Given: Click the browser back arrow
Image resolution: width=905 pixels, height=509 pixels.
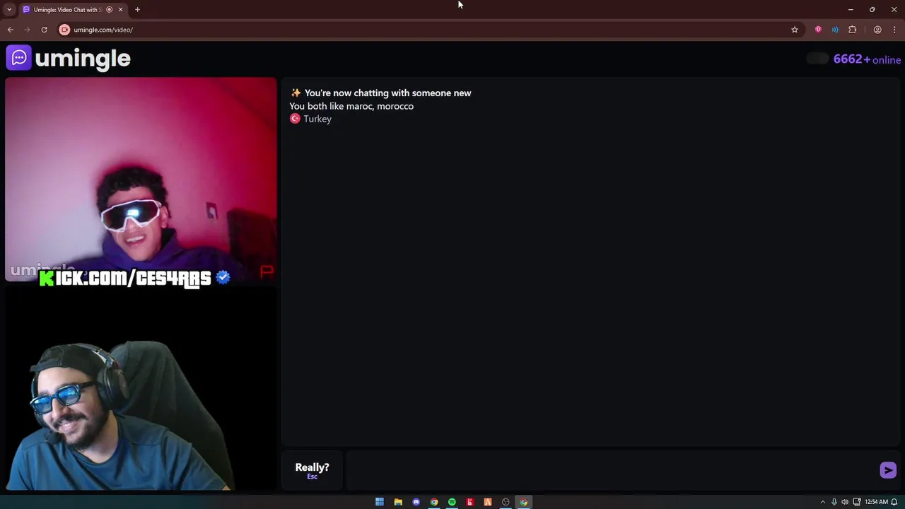Looking at the screenshot, I should point(10,30).
